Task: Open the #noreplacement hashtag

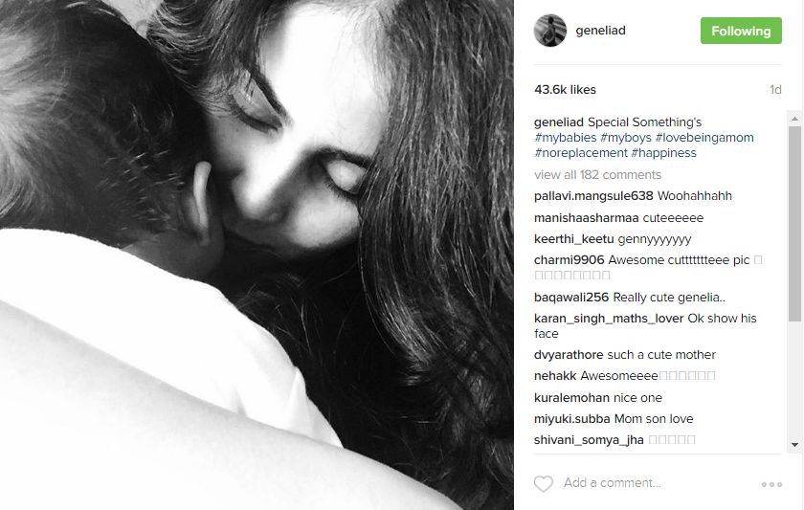Action: 580,153
